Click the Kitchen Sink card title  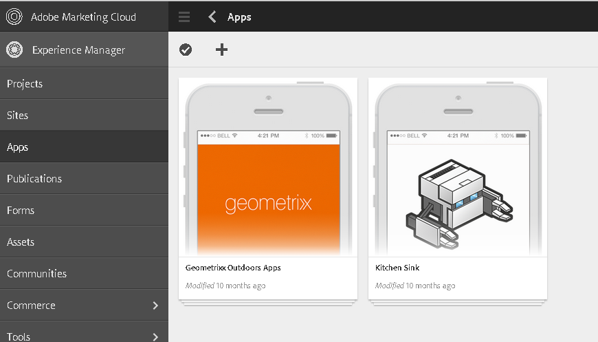(x=397, y=268)
